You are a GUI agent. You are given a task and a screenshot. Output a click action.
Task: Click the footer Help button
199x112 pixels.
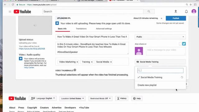[137, 98]
